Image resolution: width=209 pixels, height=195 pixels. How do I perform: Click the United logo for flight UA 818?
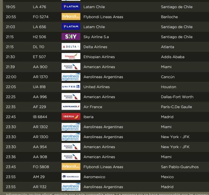(71, 87)
